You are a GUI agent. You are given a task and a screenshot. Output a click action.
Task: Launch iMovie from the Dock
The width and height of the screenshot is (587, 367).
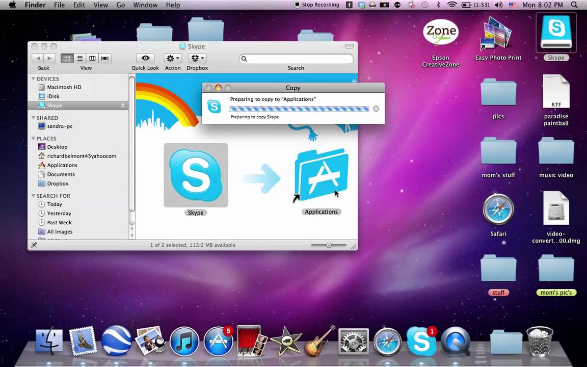(286, 342)
